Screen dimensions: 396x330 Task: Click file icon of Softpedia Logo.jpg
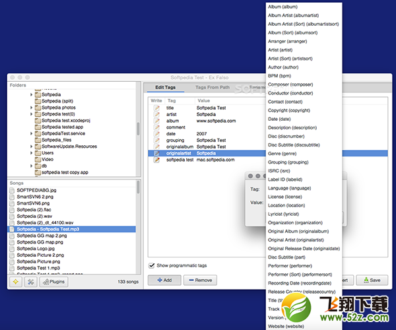tap(12, 248)
